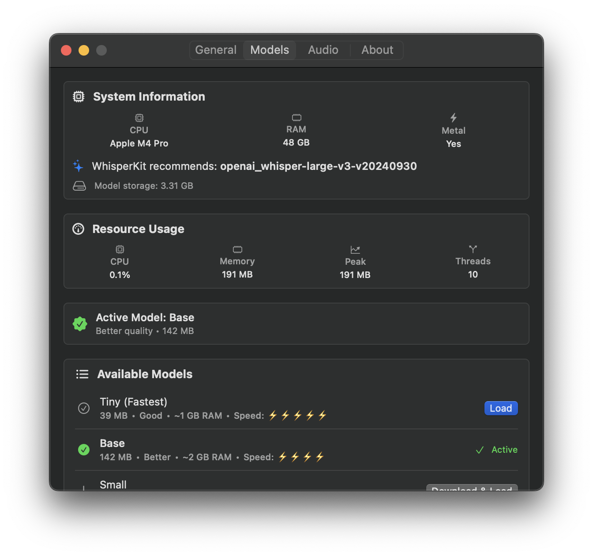The height and width of the screenshot is (556, 593).
Task: Load the Tiny (Fastest) model
Action: 501,408
